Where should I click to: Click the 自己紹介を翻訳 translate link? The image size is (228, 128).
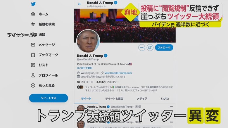coord(84,68)
